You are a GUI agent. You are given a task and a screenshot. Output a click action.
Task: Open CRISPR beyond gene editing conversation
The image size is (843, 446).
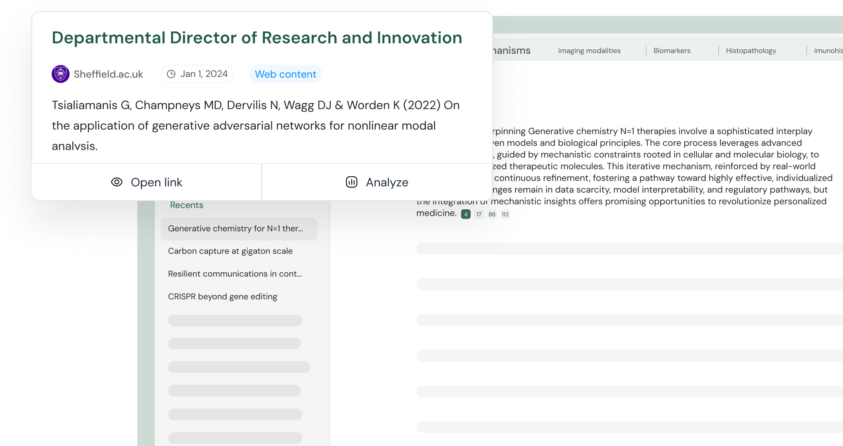(222, 296)
